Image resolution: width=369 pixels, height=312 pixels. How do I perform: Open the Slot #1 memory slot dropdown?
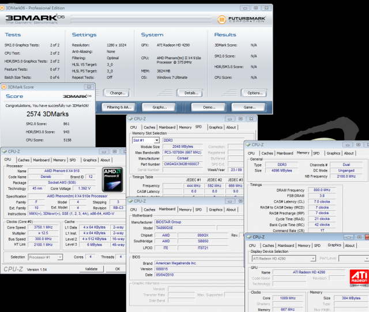coord(157,140)
